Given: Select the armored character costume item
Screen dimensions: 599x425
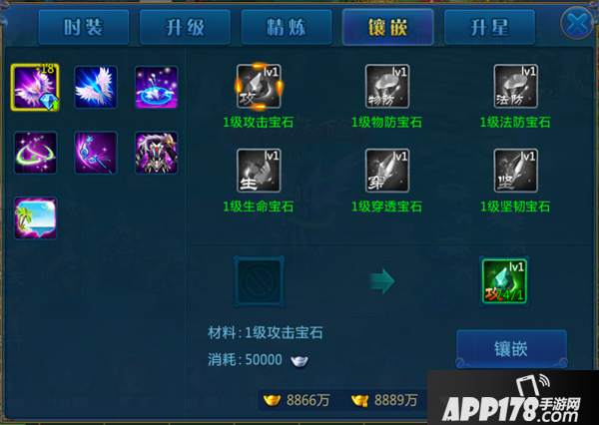Looking at the screenshot, I should [156, 153].
